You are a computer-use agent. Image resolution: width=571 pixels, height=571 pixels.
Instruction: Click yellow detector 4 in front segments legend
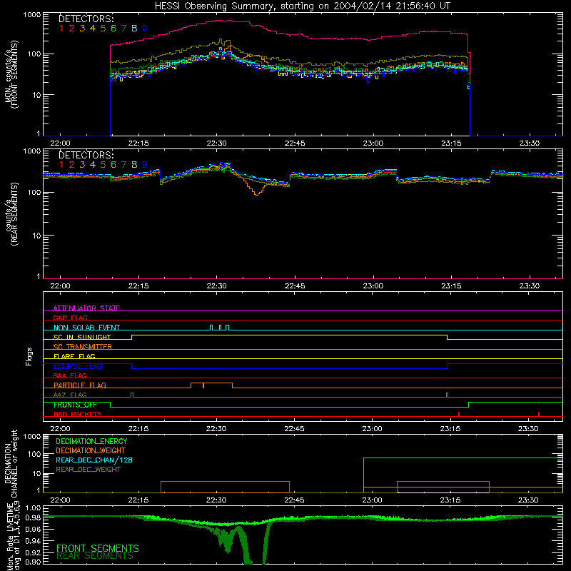[93, 29]
